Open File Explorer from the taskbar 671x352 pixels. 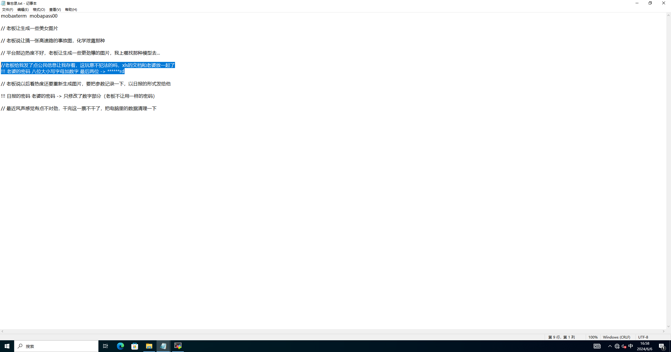[x=149, y=346]
